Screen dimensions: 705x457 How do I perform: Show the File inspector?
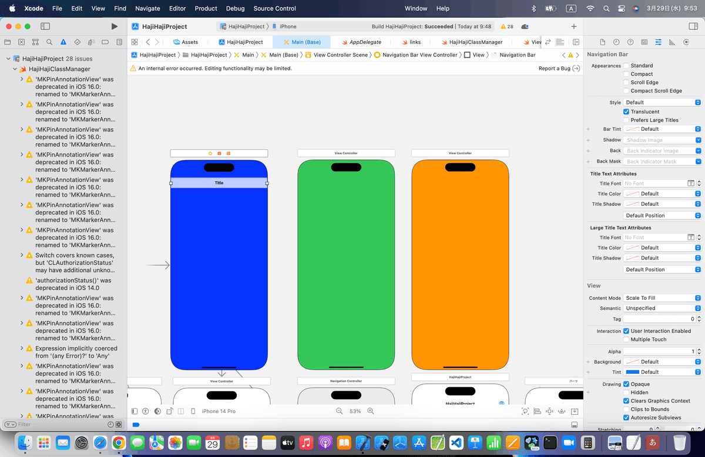tap(602, 42)
